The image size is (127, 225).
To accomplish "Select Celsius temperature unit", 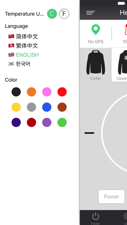I will pyautogui.click(x=52, y=14).
